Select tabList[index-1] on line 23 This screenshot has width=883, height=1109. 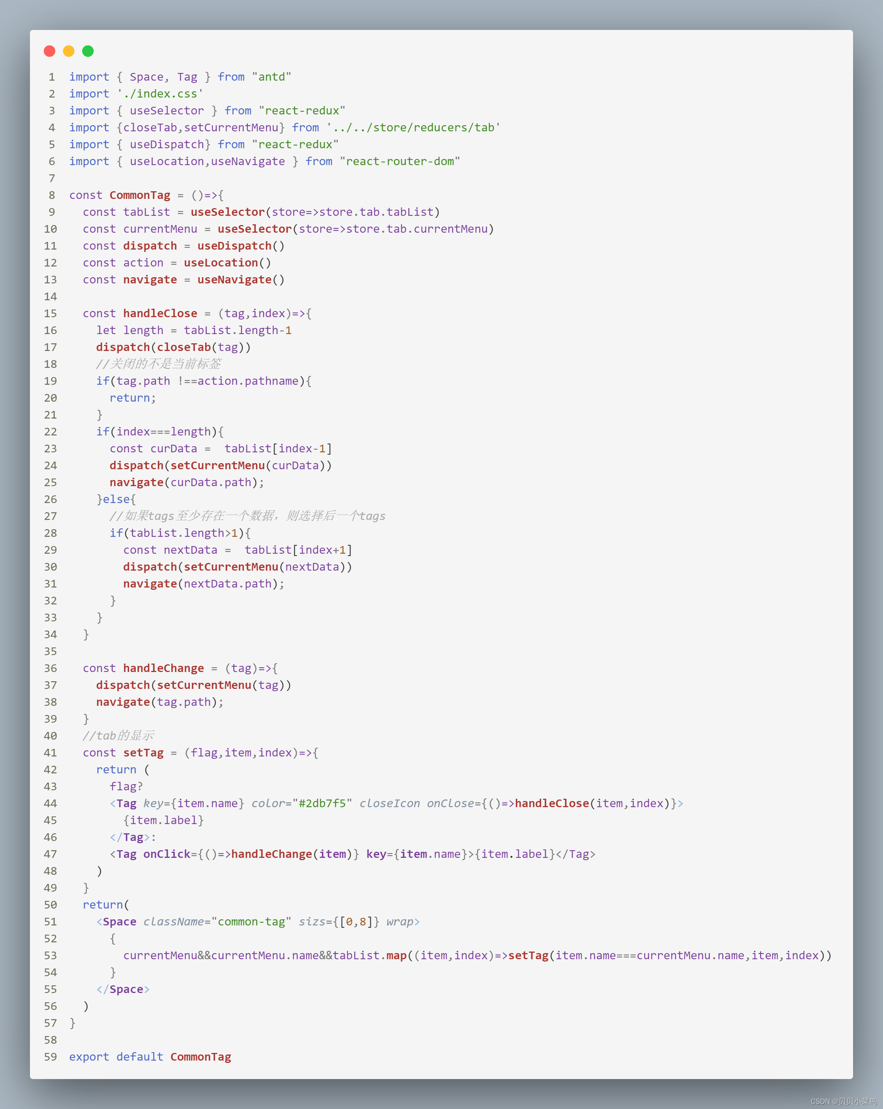click(x=278, y=449)
